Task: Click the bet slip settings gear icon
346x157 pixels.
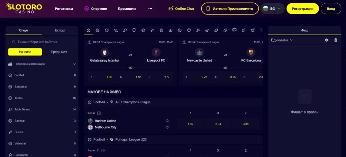Action: 326,40
